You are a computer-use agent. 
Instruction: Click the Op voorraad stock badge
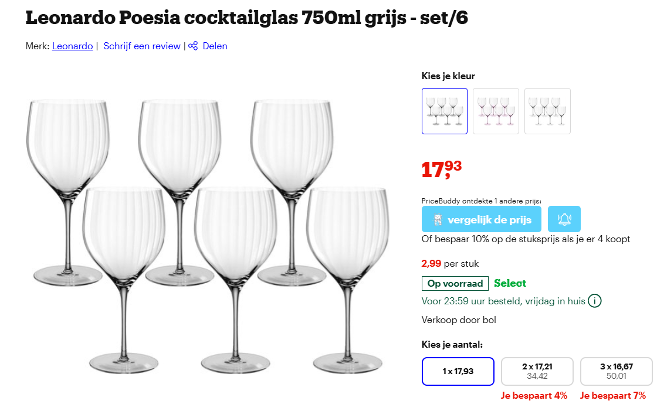[455, 283]
